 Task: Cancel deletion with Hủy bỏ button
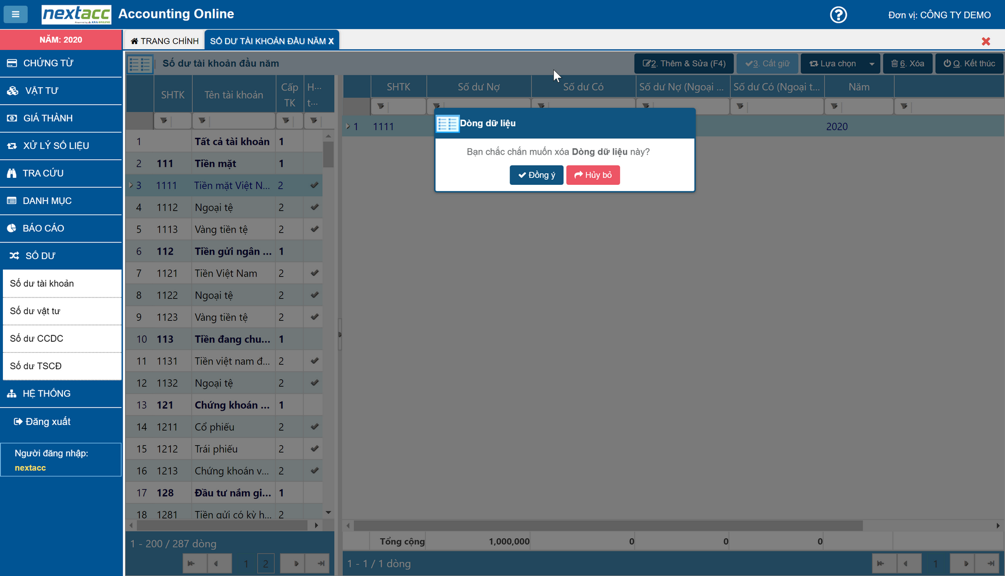[593, 175]
